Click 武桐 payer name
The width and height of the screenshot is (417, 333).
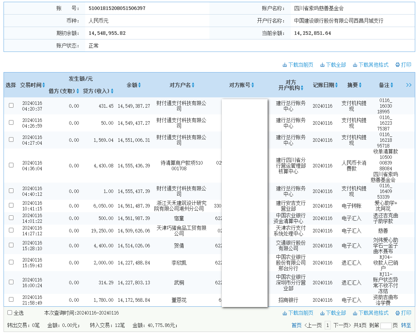pos(179,283)
